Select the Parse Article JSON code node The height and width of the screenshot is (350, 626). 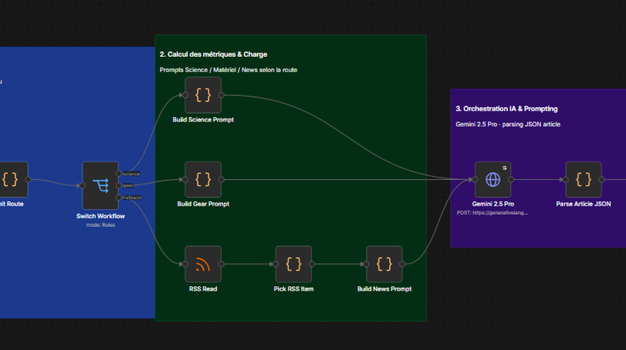pyautogui.click(x=583, y=179)
